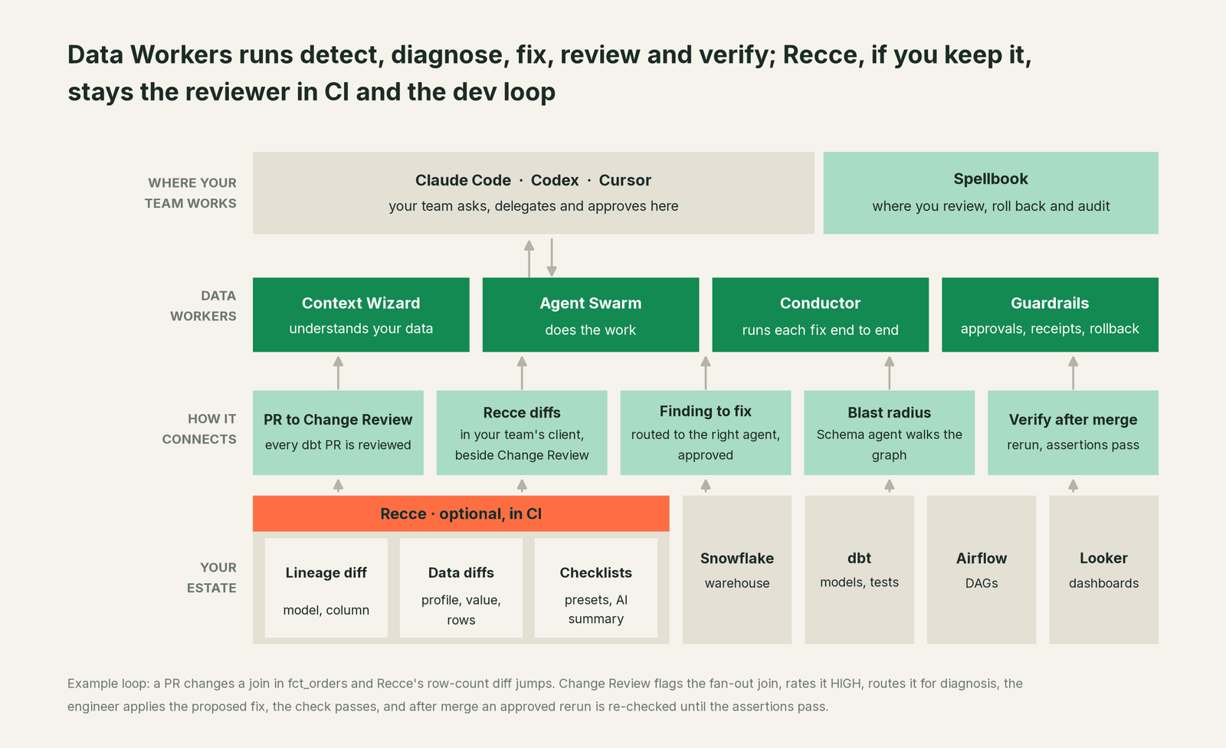This screenshot has width=1226, height=748.
Task: Click the Claude Code · Codex · Cursor box
Action: 533,193
